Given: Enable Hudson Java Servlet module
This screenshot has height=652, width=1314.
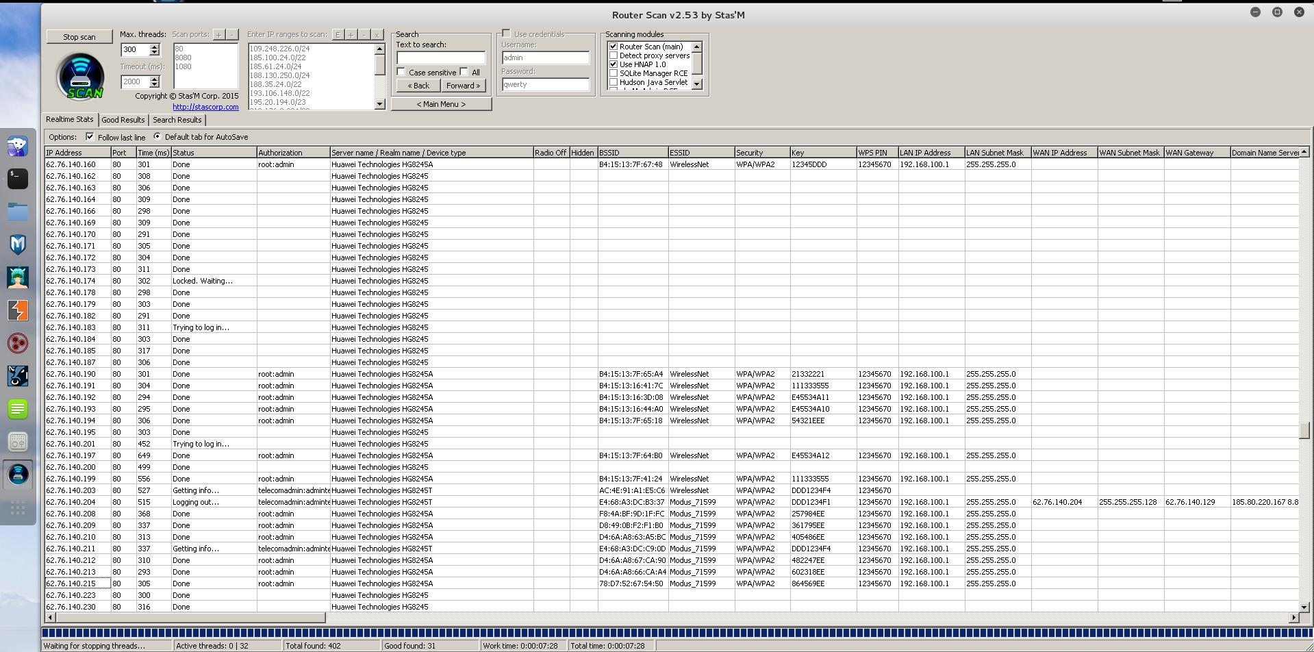Looking at the screenshot, I should (614, 82).
